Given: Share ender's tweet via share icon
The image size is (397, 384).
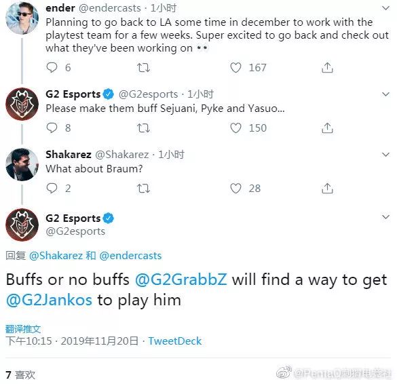Looking at the screenshot, I should point(327,68).
